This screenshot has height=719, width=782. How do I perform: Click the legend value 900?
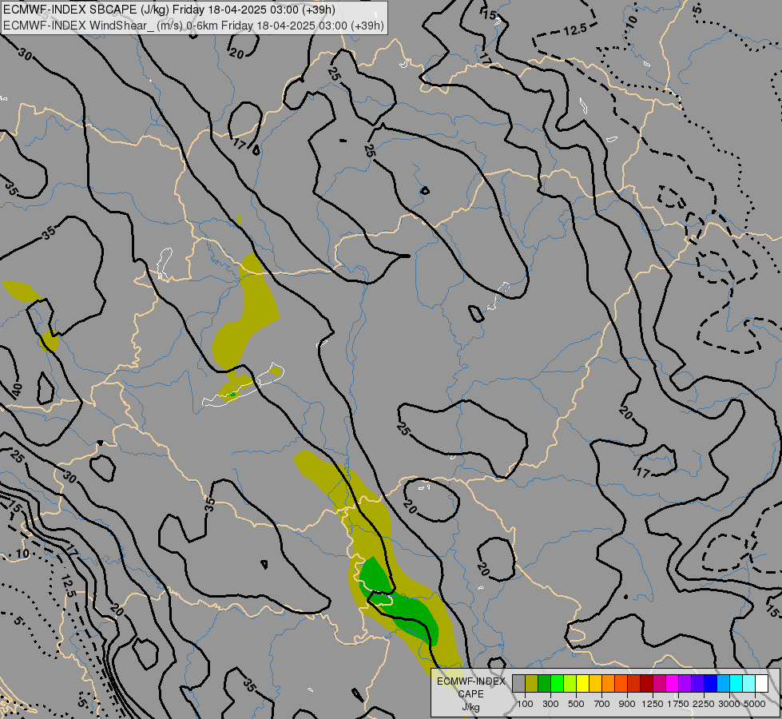pyautogui.click(x=627, y=704)
